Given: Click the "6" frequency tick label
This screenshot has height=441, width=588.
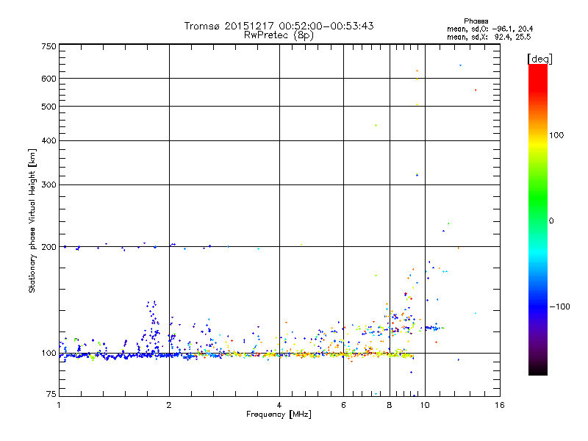Looking at the screenshot, I should click(343, 405).
